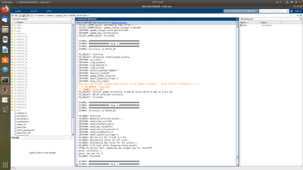The width and height of the screenshot is (303, 170).
Task: Click the paste icon in quick access toolbar
Action: click(238, 11)
